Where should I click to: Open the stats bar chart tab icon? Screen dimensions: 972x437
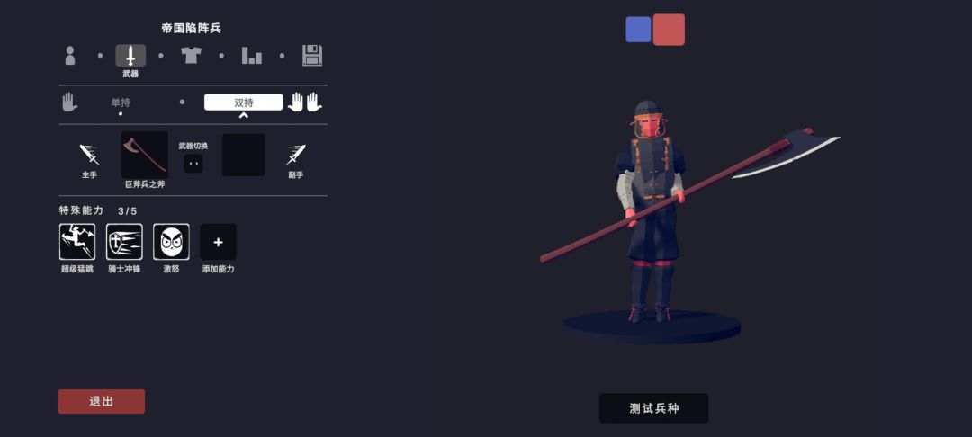(252, 56)
